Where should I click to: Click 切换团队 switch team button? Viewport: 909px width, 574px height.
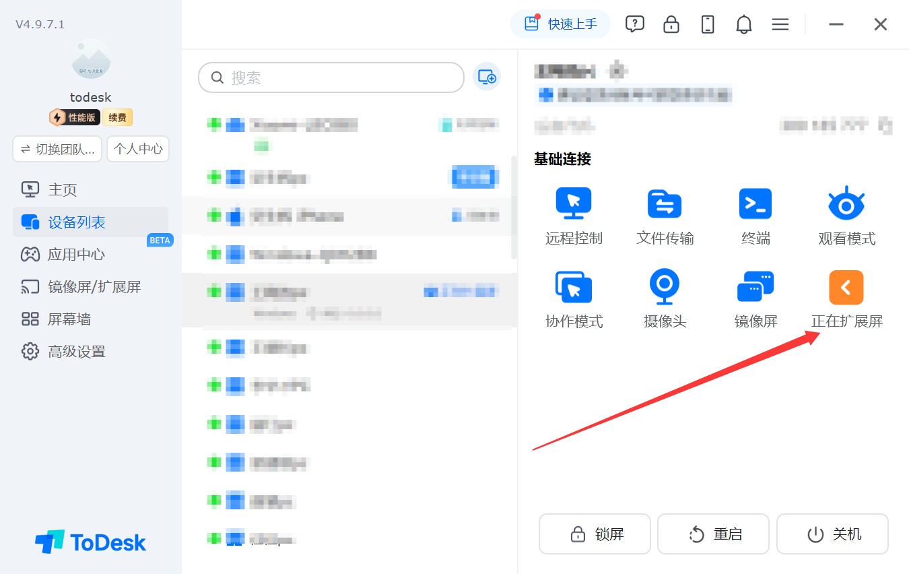(57, 149)
